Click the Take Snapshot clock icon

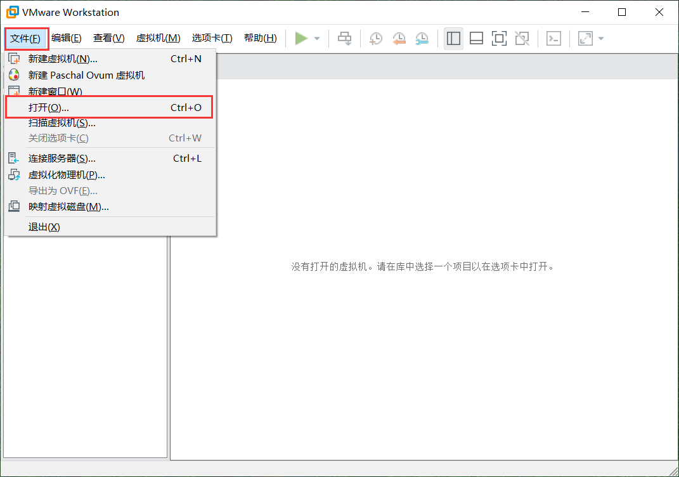(x=375, y=39)
